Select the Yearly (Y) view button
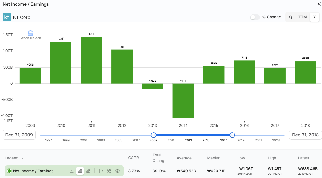The height and width of the screenshot is (178, 322). coord(314,17)
